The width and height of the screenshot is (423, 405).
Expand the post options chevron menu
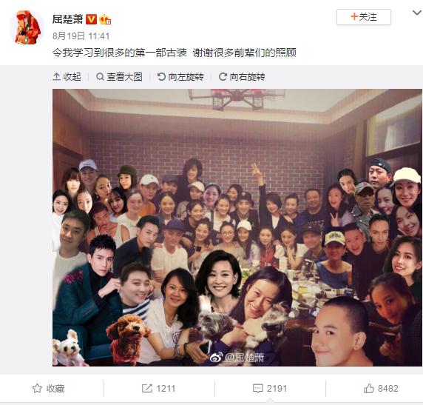417,13
